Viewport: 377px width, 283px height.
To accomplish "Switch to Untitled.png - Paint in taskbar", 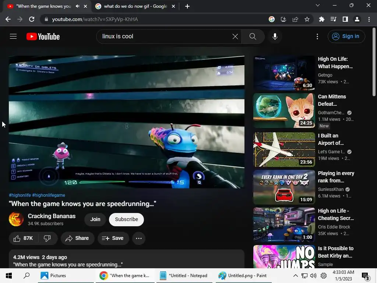I will [244, 276].
